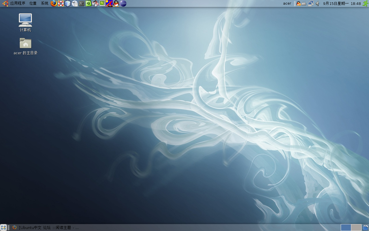
Task: Click the red X icon launcher
Action: click(x=109, y=3)
